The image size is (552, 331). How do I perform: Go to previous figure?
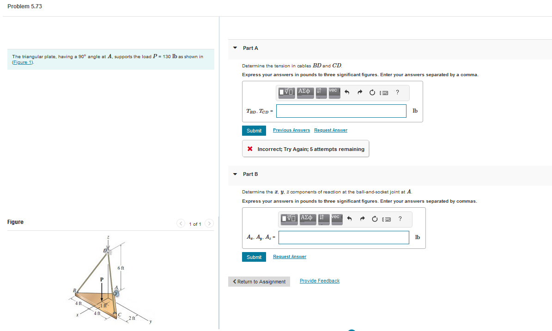tap(181, 223)
